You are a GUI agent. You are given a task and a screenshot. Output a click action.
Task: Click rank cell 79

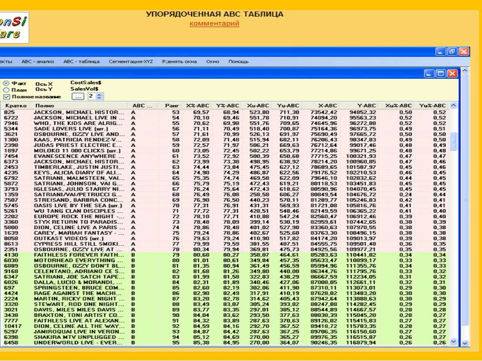tap(176, 255)
